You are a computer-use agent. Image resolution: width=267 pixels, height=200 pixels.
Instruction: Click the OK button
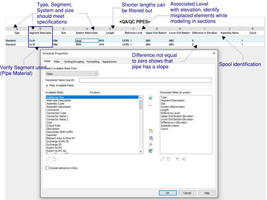point(168,193)
